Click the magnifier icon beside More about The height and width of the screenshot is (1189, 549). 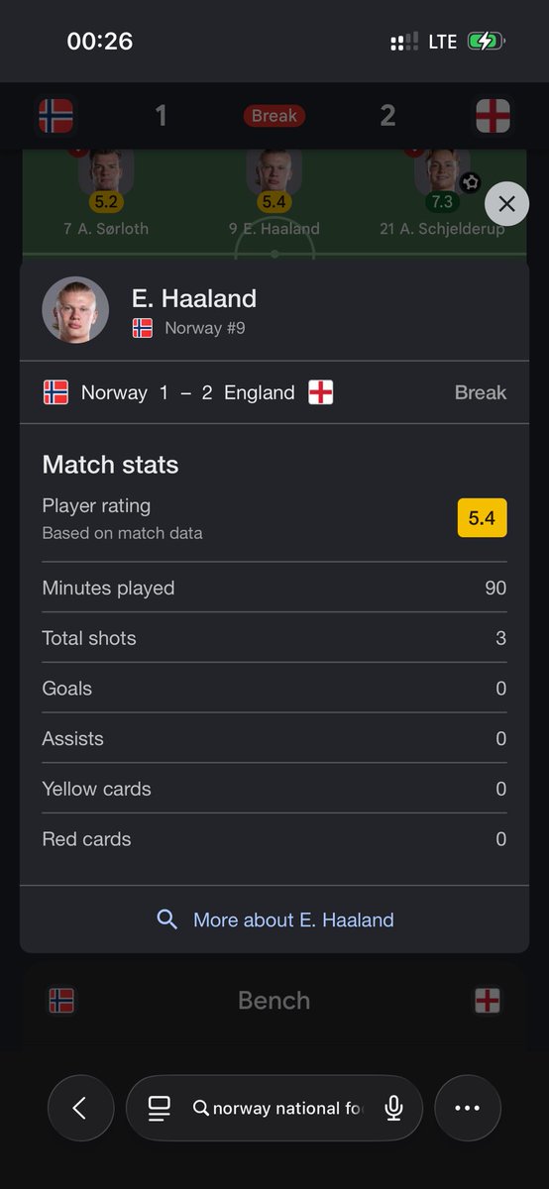[x=166, y=919]
